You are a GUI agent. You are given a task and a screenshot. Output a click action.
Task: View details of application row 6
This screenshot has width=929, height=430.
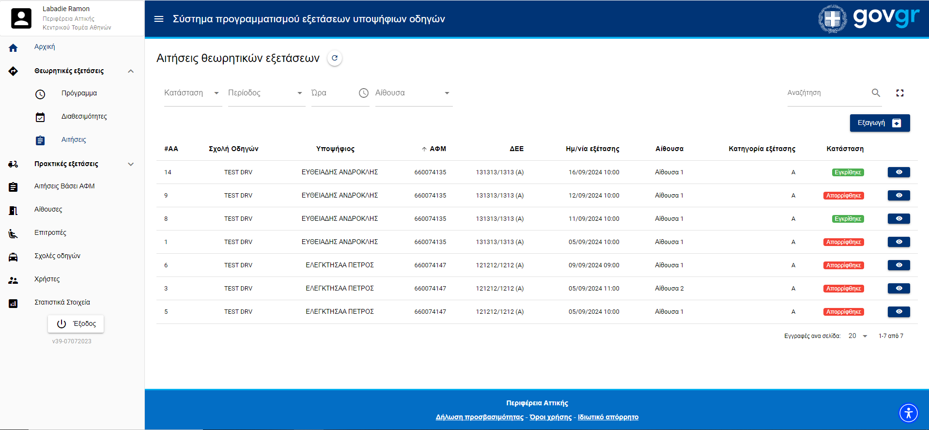click(898, 265)
